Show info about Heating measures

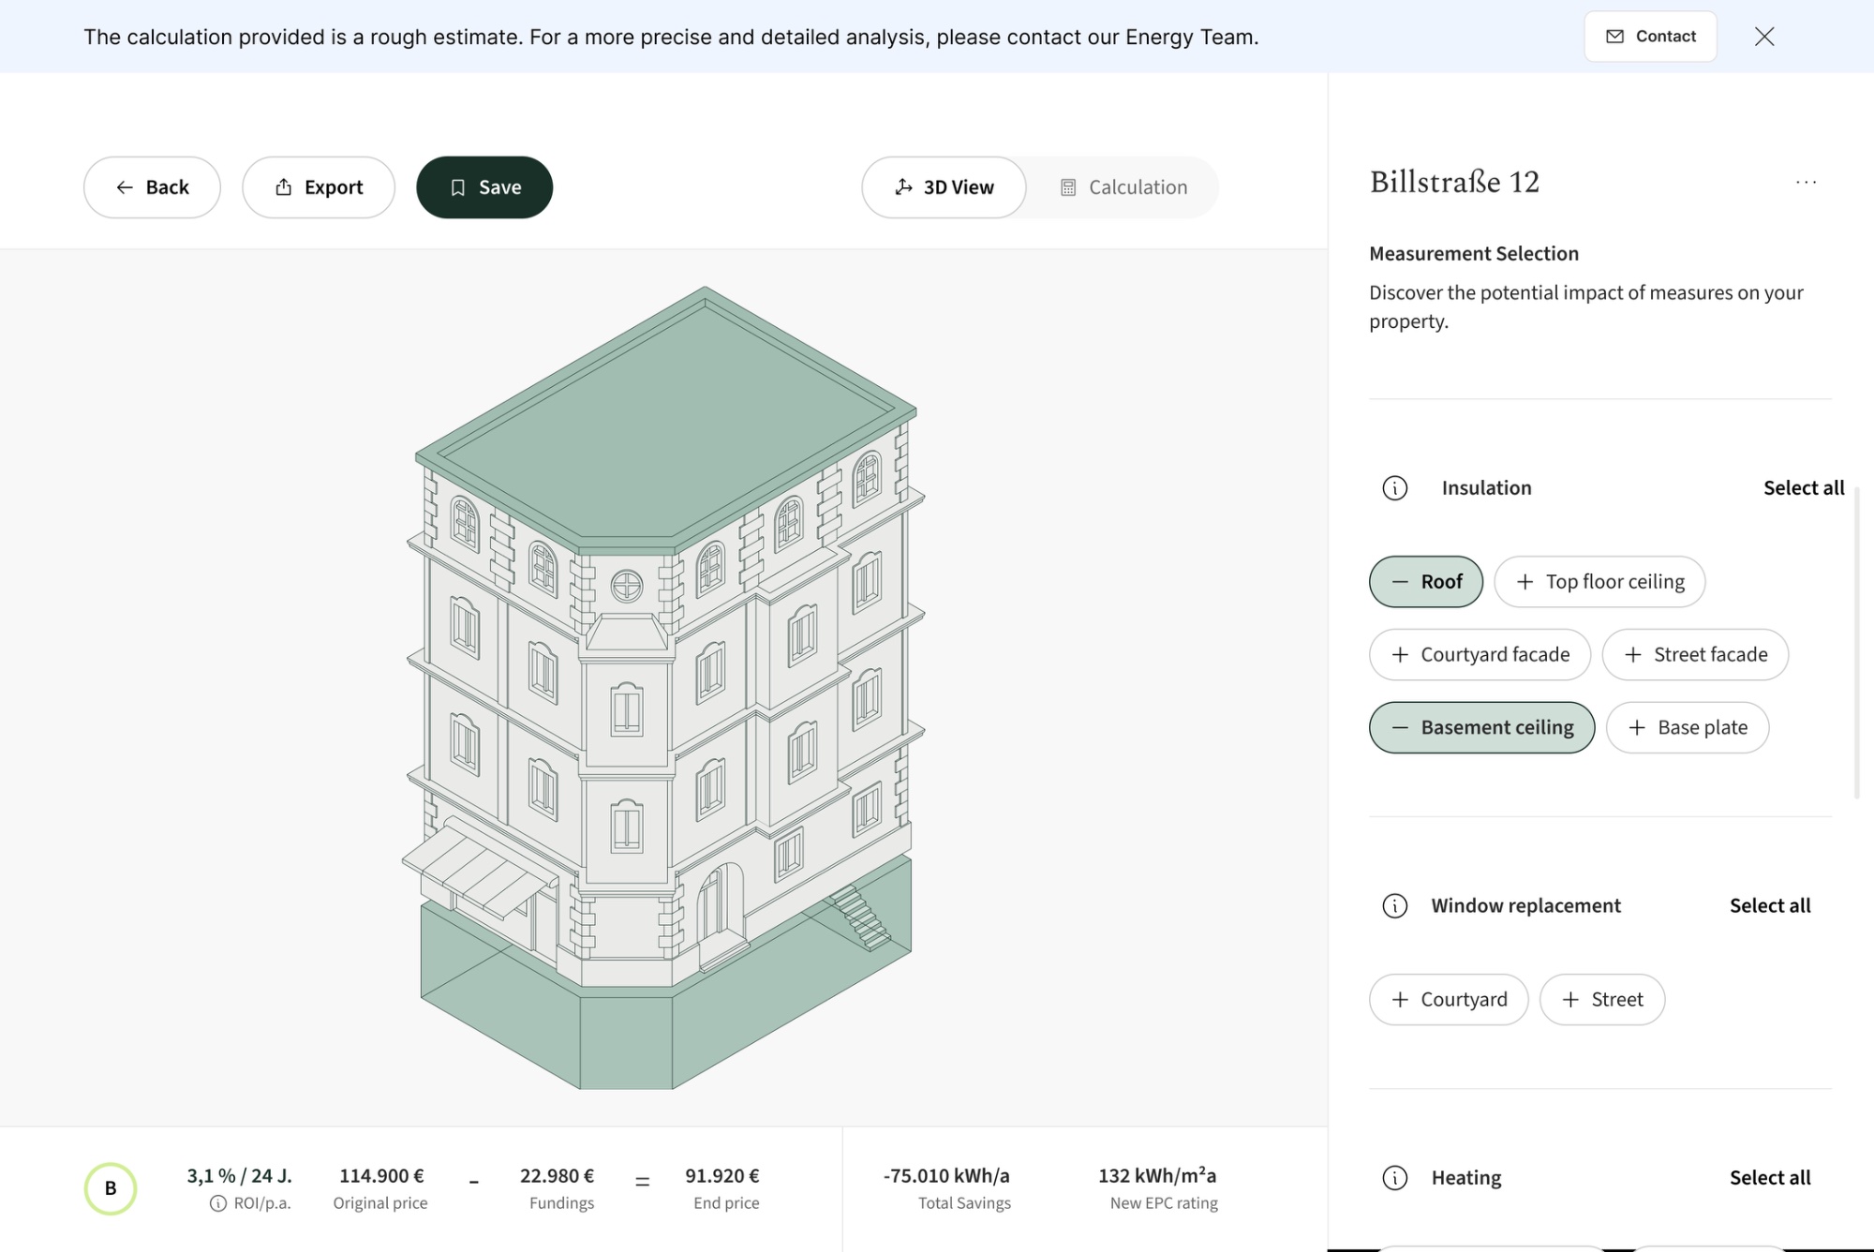pos(1394,1178)
